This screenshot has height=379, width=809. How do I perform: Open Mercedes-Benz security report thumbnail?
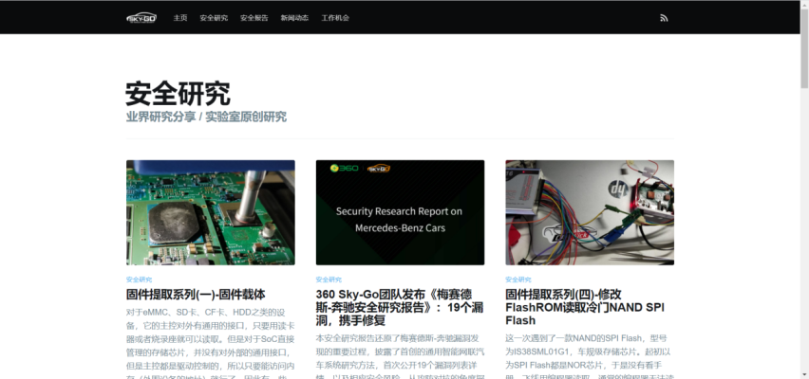tap(400, 212)
